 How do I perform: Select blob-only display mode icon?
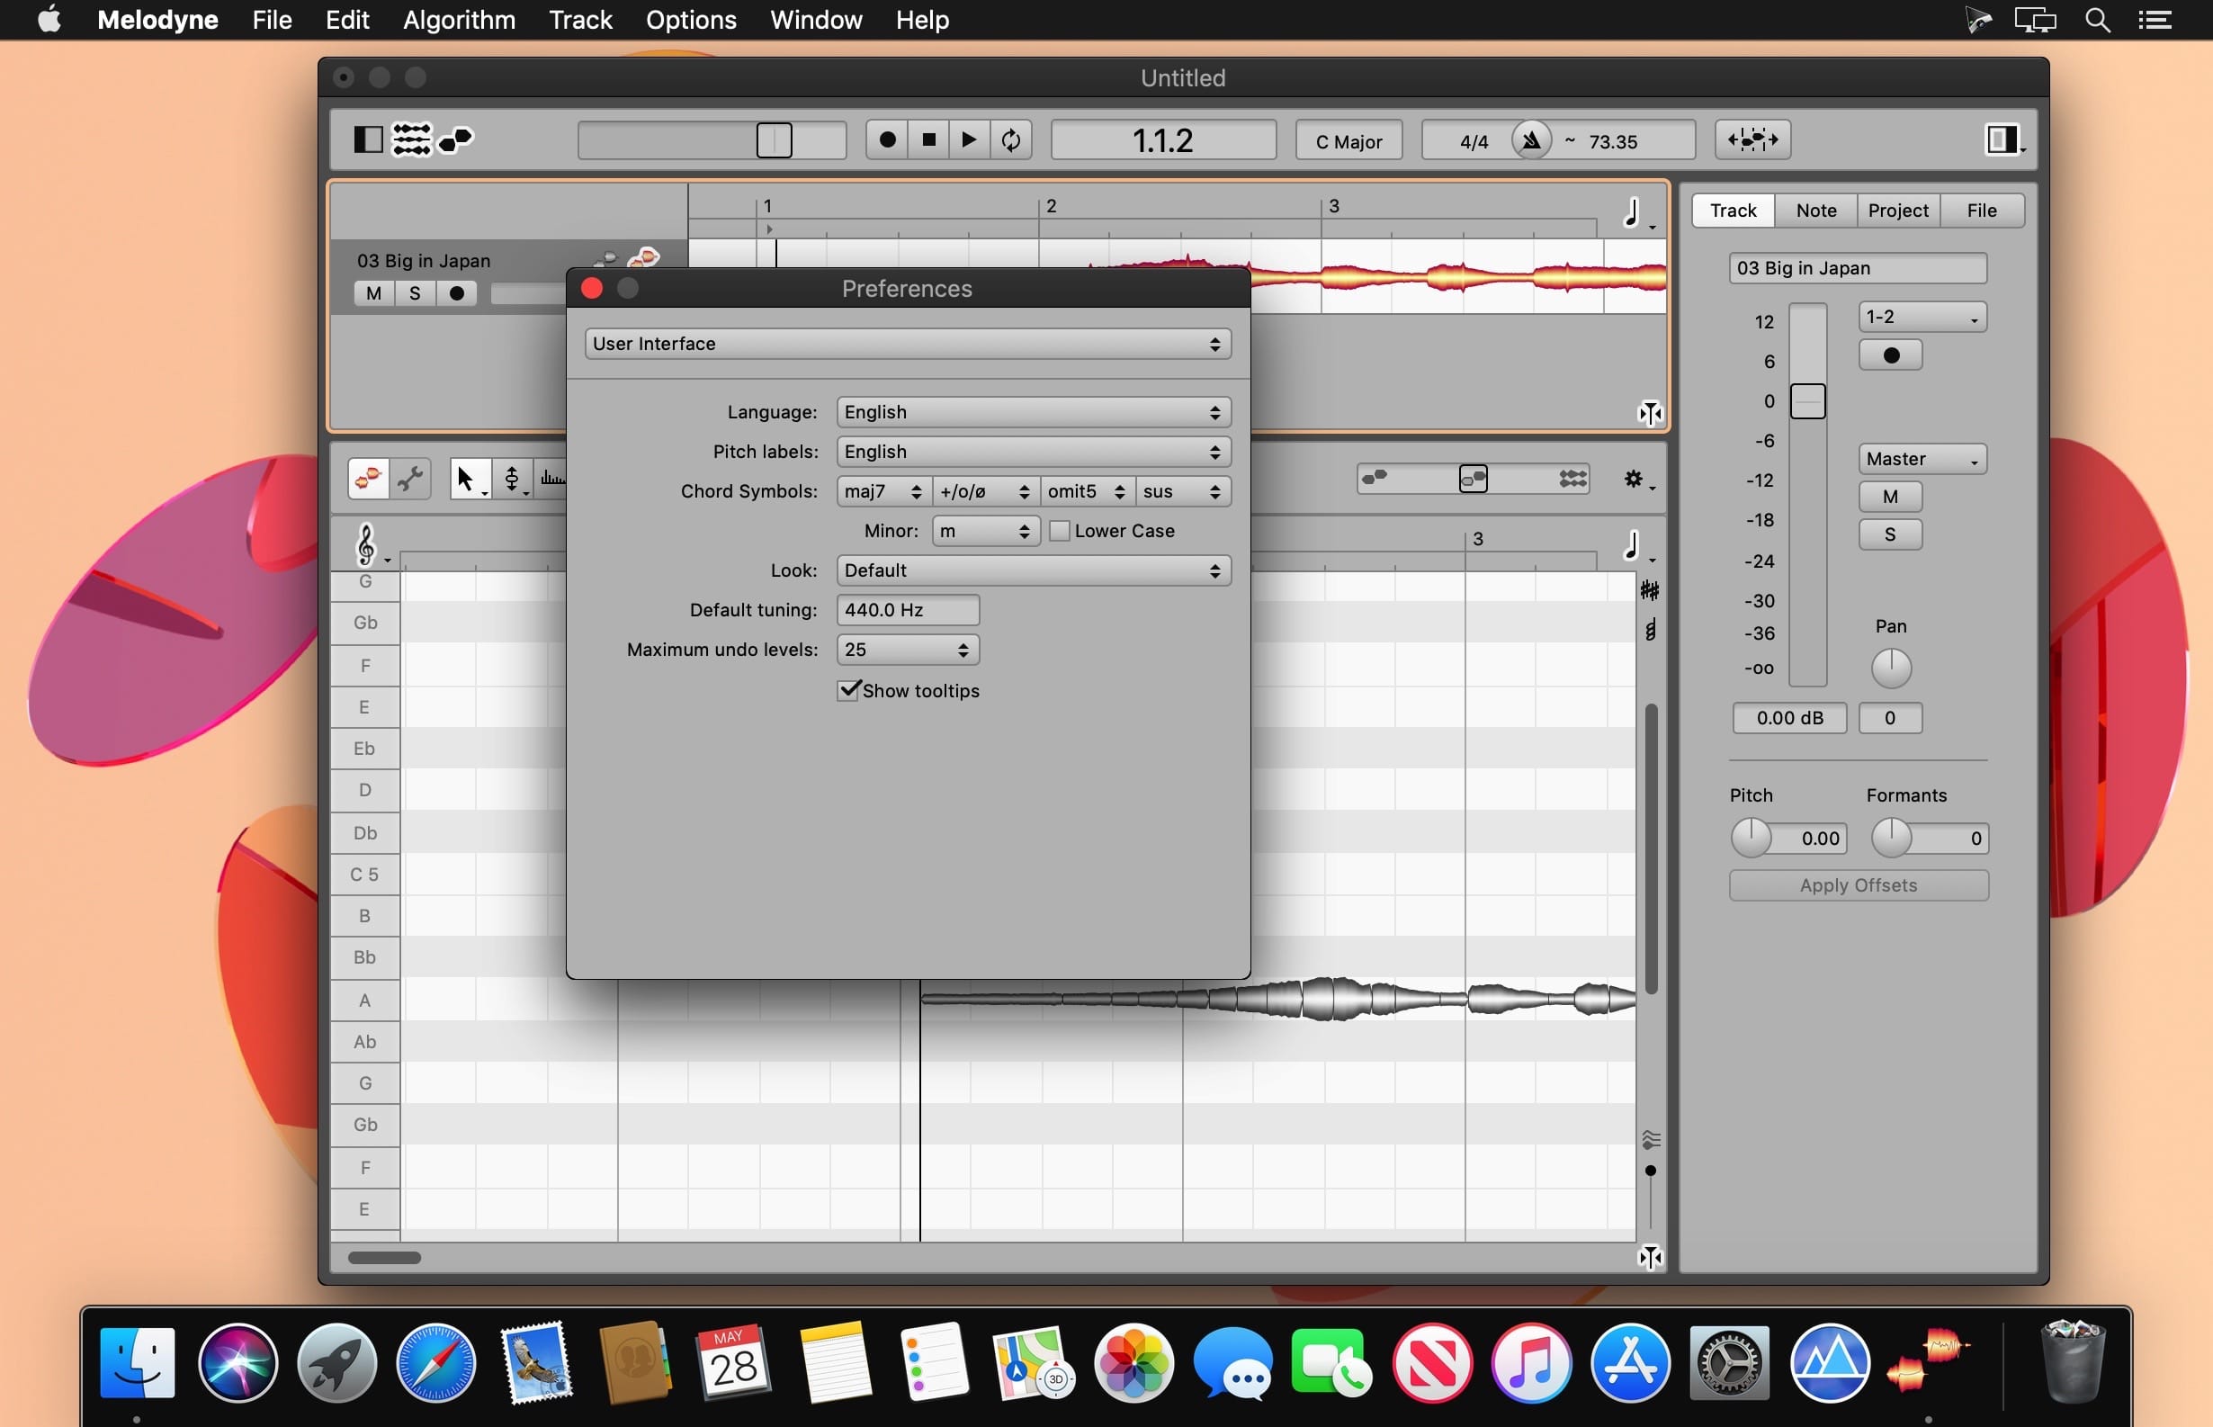click(x=1375, y=478)
